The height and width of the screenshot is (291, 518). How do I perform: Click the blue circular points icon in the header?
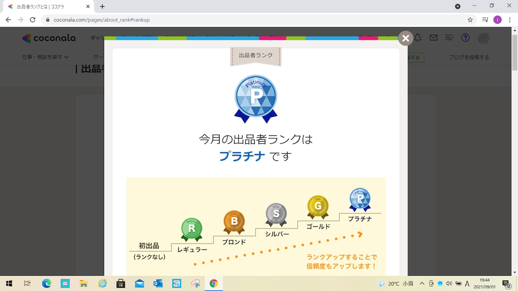click(465, 38)
